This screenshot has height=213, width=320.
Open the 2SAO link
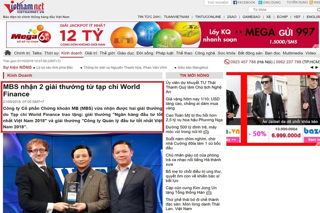232,17
